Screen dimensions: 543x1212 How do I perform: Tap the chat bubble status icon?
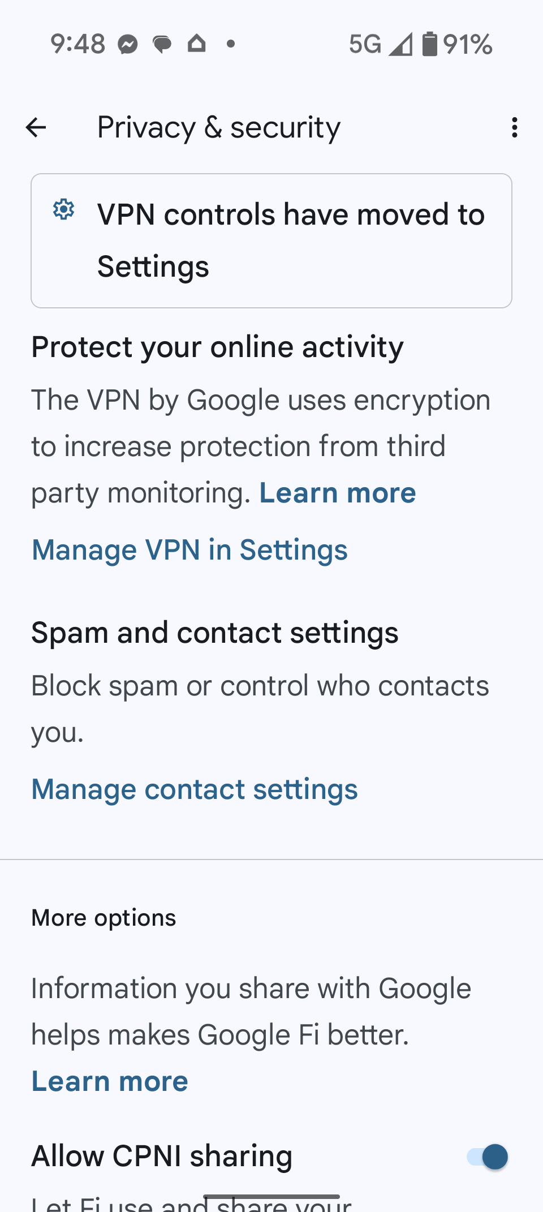162,44
